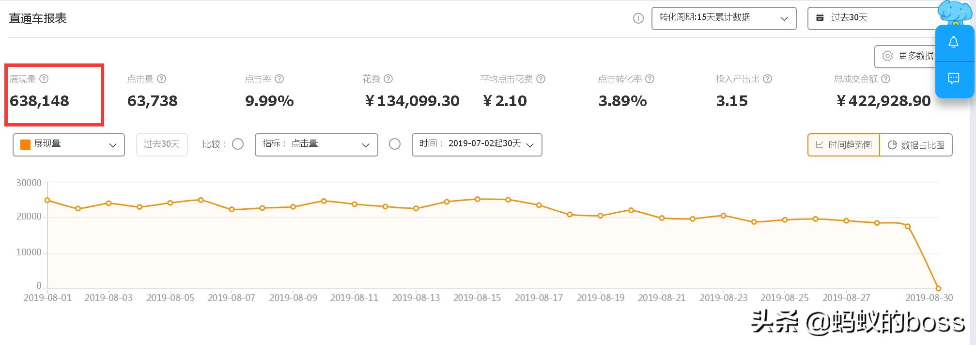Select the 指标 comparison radio button
The width and height of the screenshot is (976, 345).
(238, 144)
